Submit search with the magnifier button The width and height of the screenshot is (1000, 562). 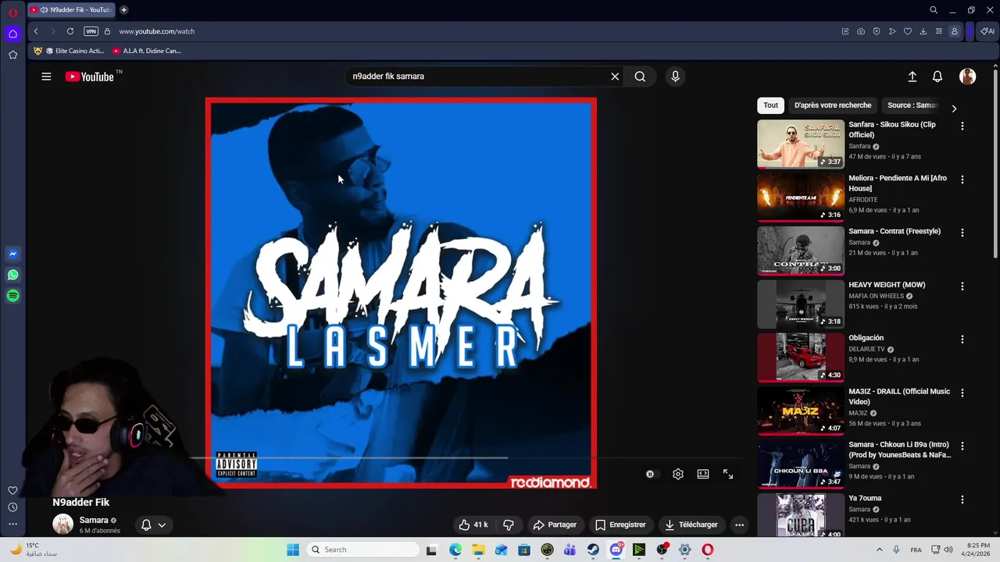tap(640, 76)
